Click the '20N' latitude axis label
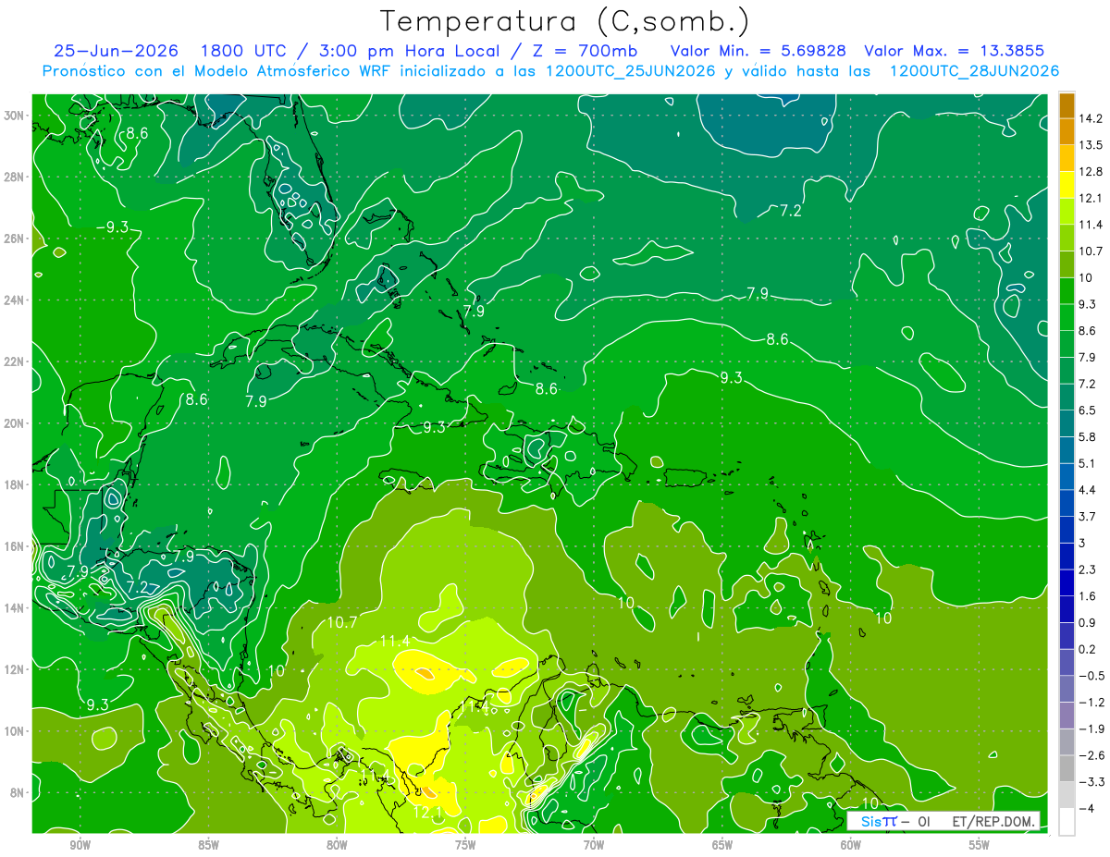 [x=14, y=422]
